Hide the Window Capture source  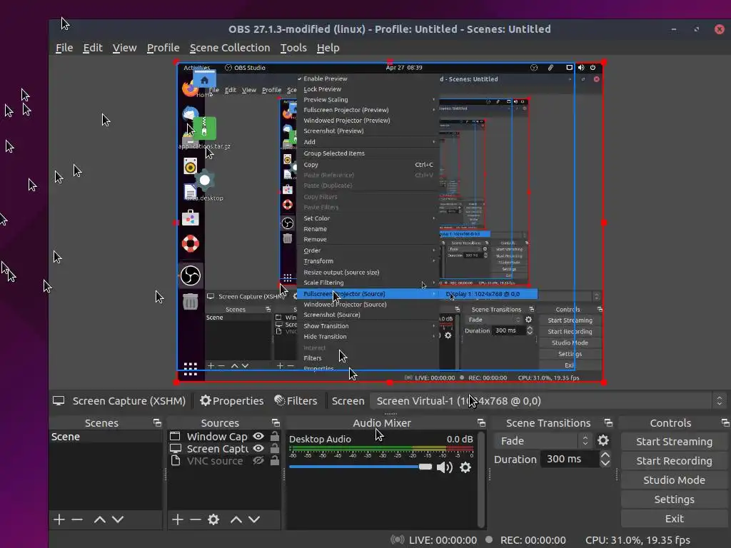tap(258, 436)
